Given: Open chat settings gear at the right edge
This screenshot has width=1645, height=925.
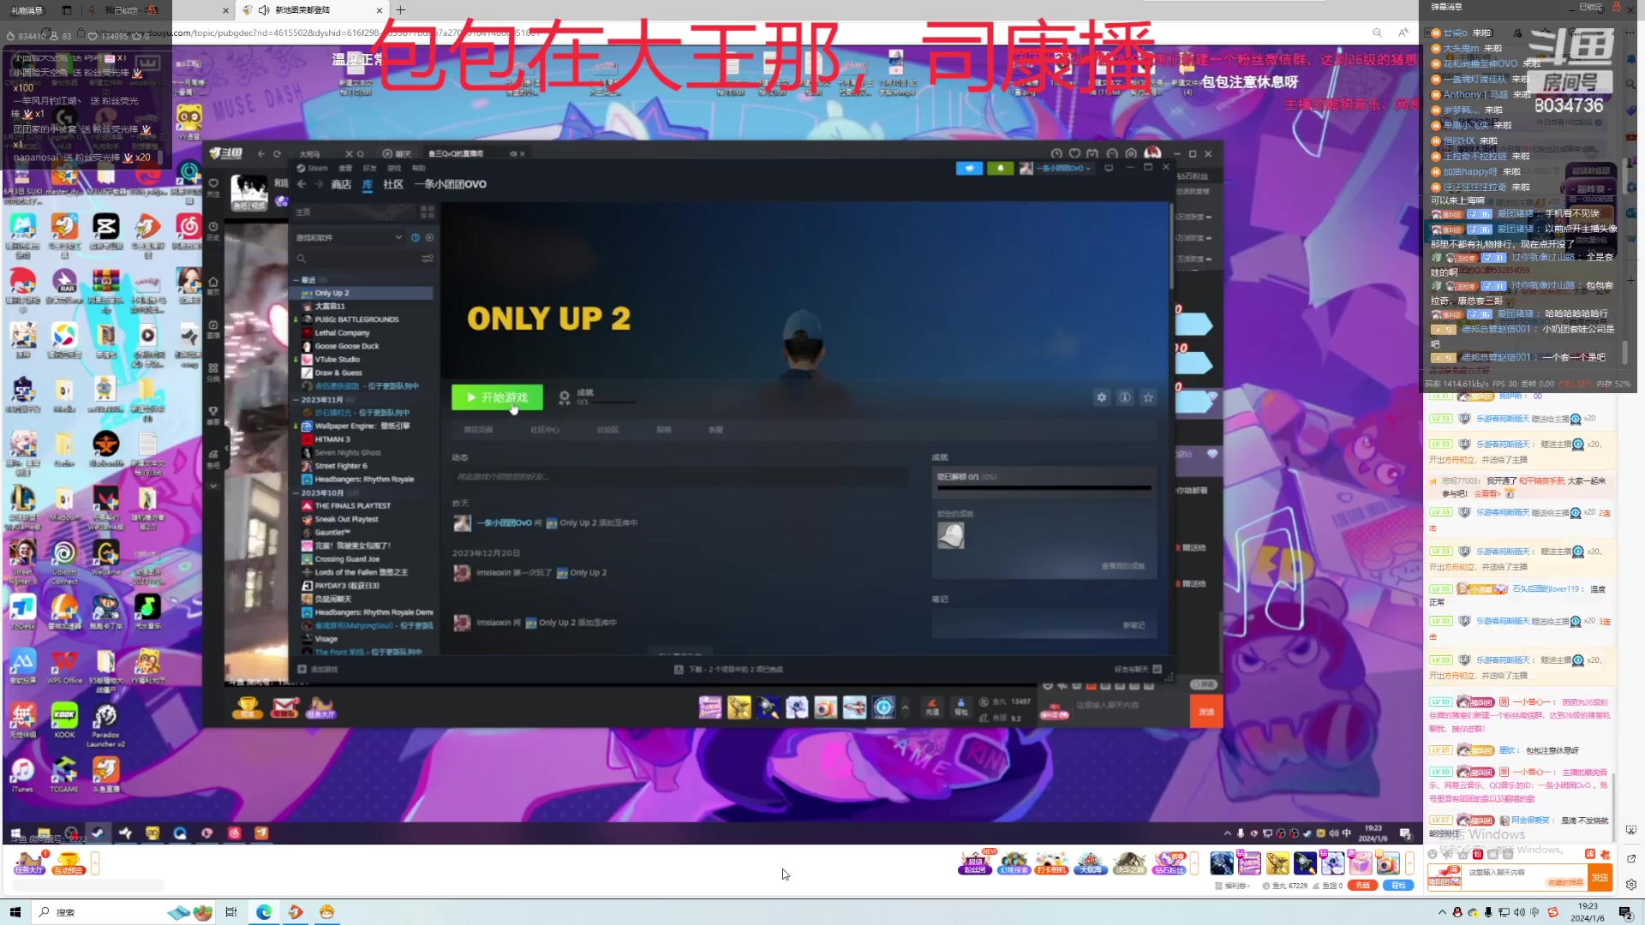Looking at the screenshot, I should pyautogui.click(x=1631, y=885).
